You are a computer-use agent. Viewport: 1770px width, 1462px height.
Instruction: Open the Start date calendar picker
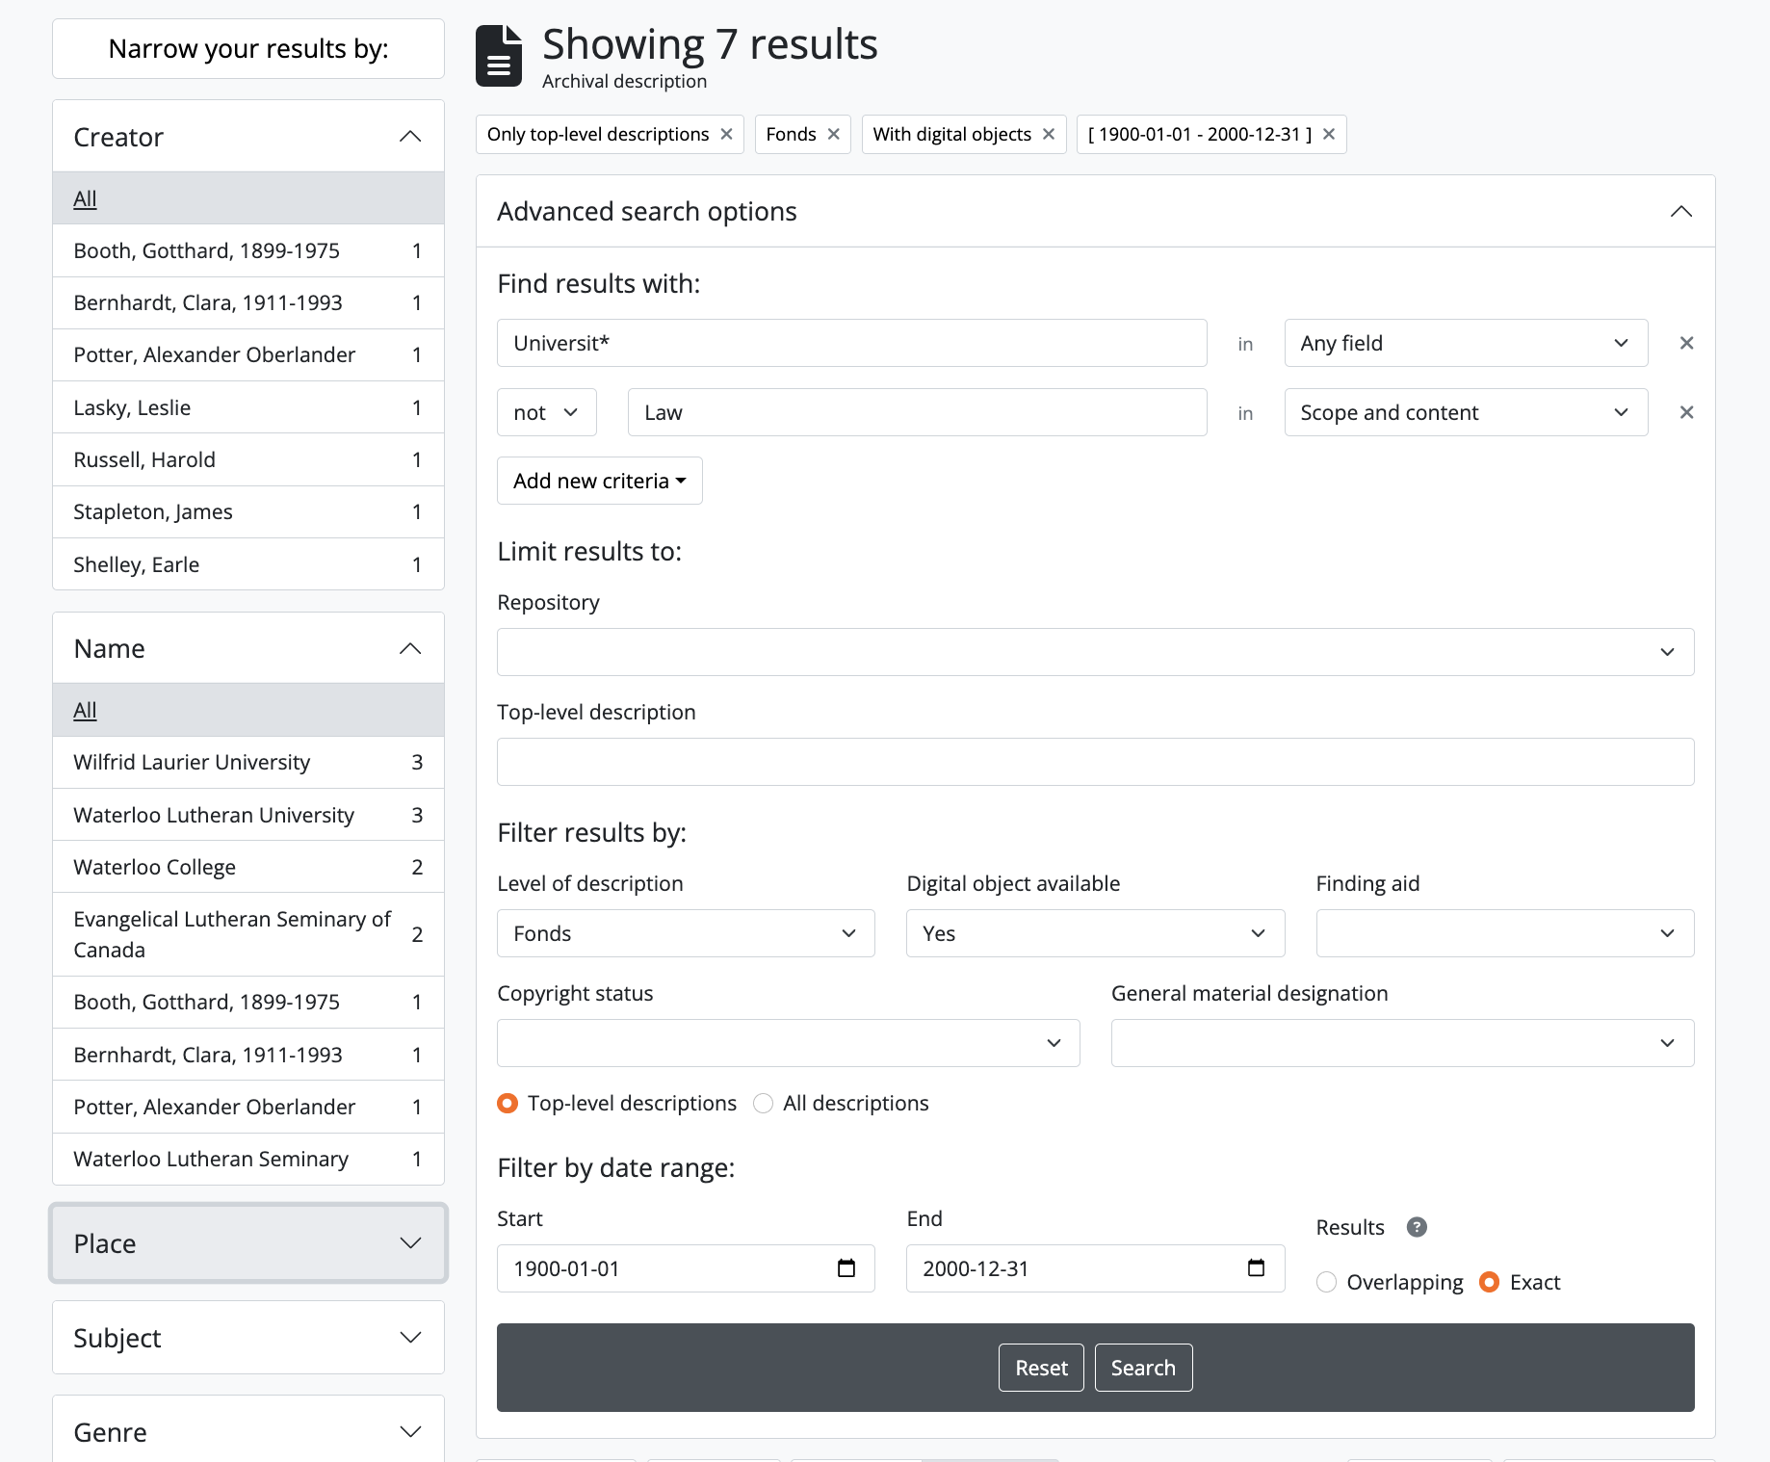pos(846,1268)
